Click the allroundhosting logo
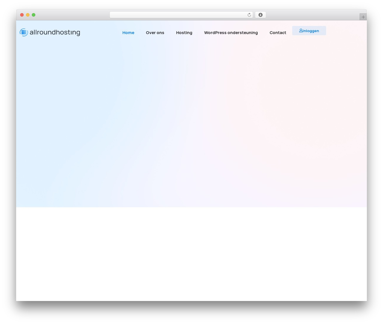 (x=50, y=32)
